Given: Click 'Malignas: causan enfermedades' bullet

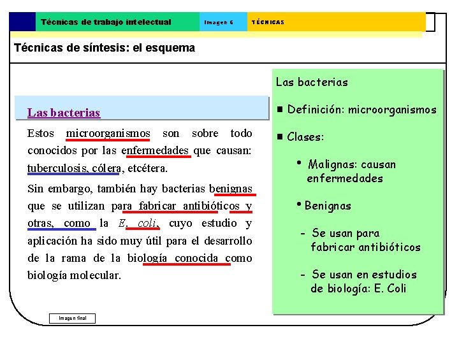Looking at the screenshot, I should [351, 171].
